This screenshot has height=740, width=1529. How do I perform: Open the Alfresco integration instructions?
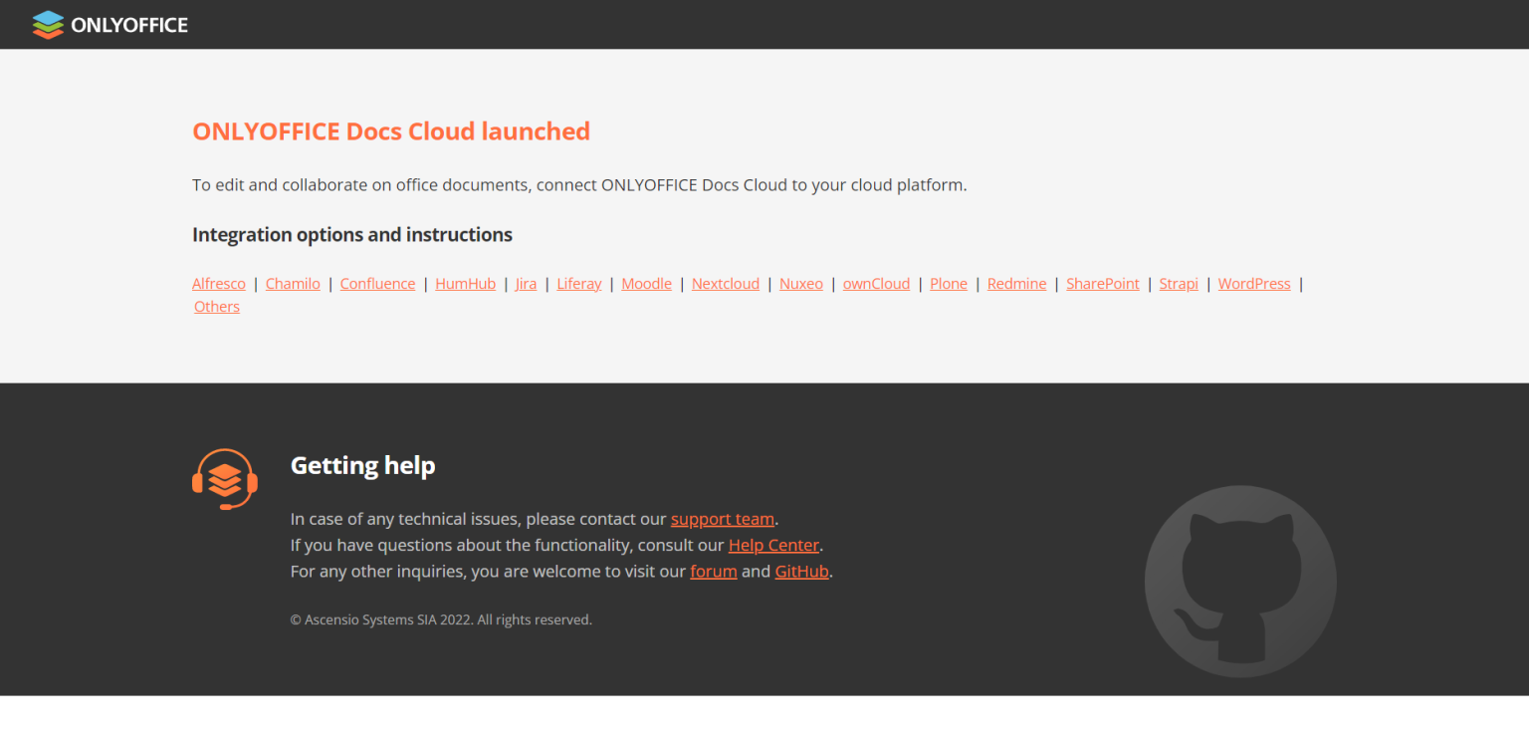click(x=218, y=284)
